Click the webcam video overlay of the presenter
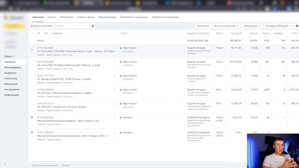Viewport: 299px width, 168px height. pyautogui.click(x=273, y=151)
